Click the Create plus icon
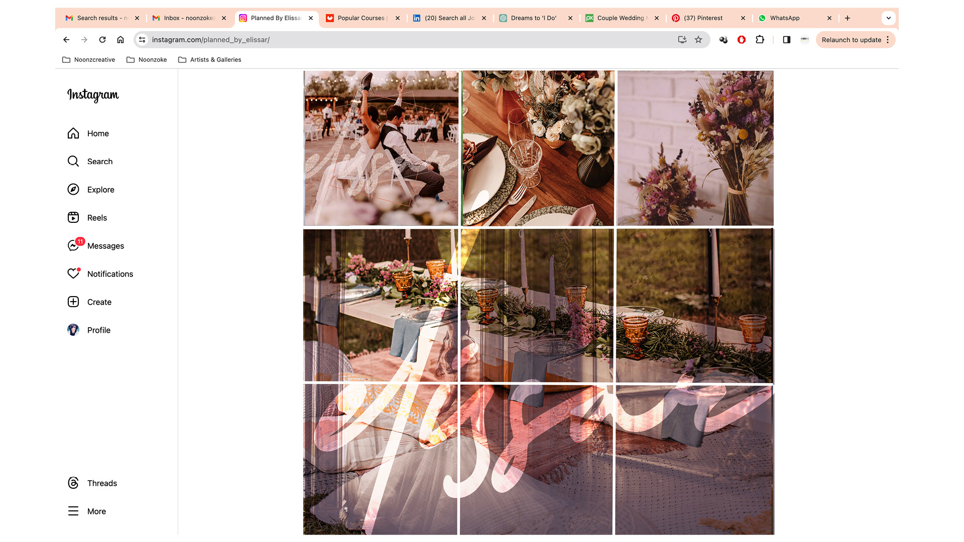Image resolution: width=964 pixels, height=542 pixels. point(73,302)
